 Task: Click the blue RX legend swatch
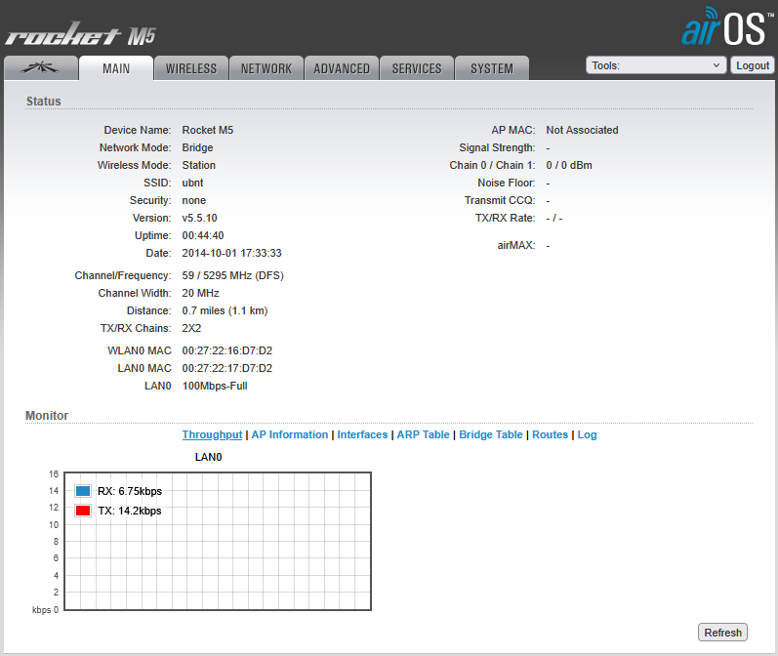click(x=83, y=491)
